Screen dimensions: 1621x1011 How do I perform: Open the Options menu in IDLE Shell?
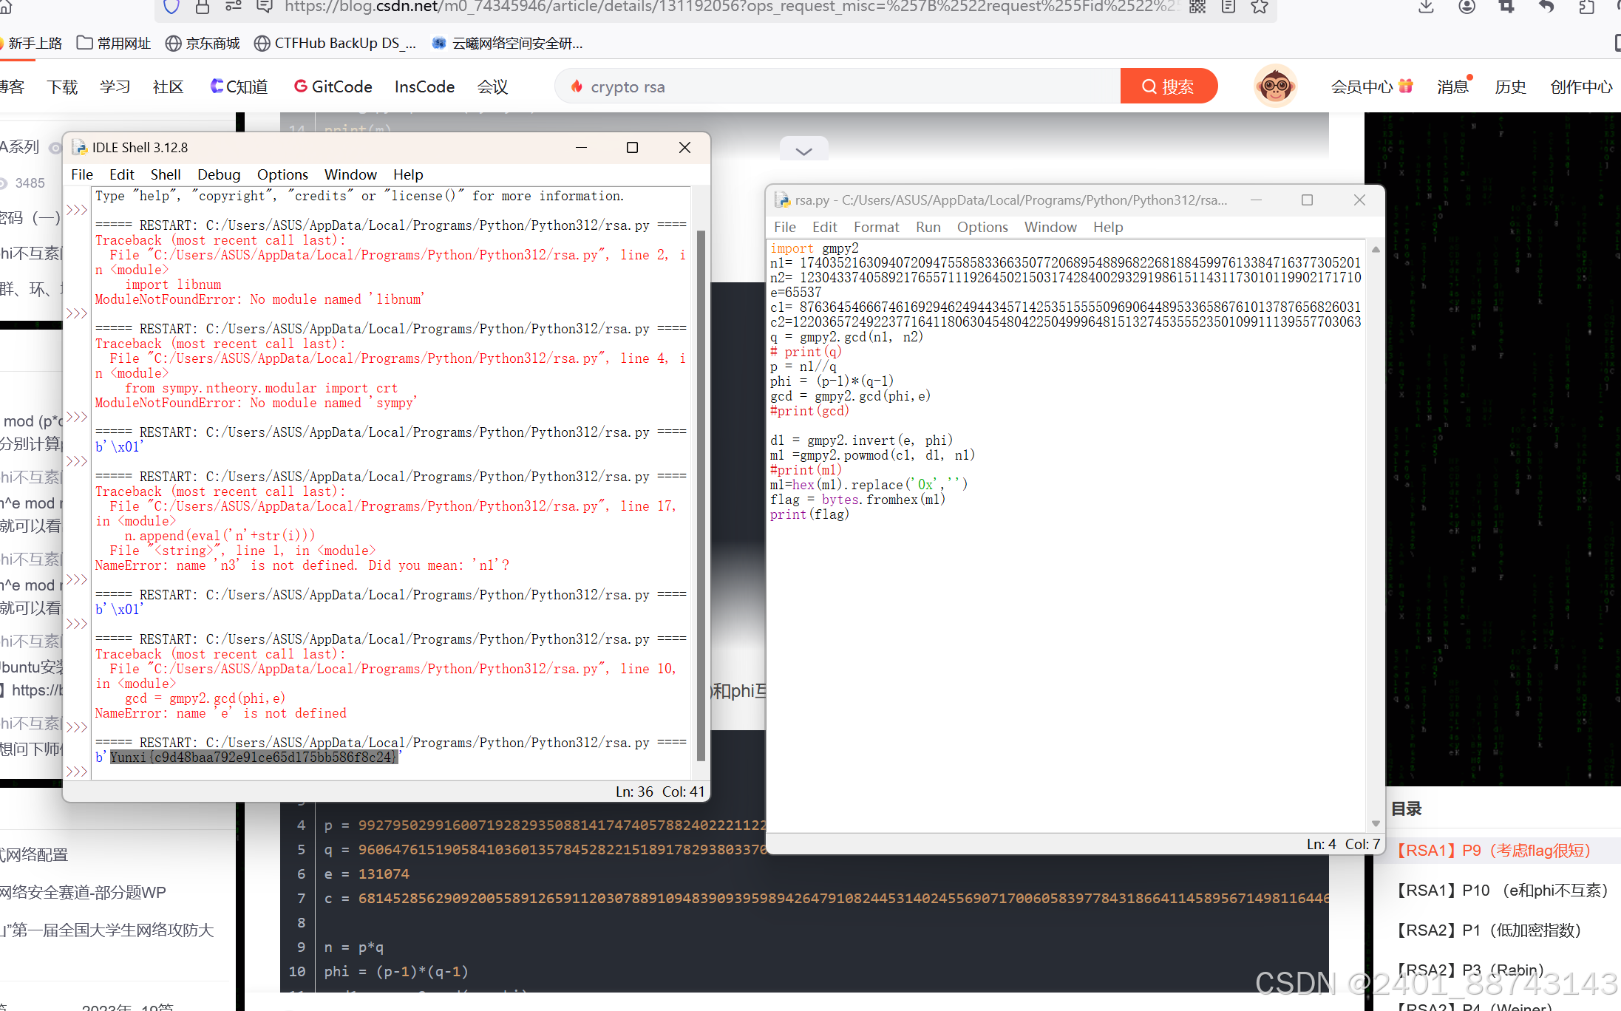[282, 174]
